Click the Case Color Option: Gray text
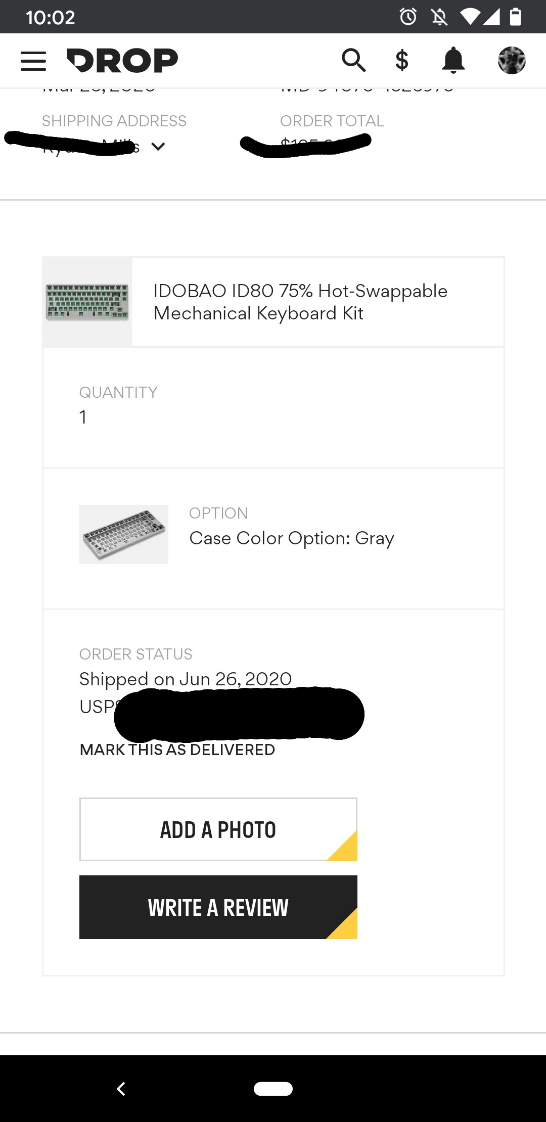 coord(292,539)
